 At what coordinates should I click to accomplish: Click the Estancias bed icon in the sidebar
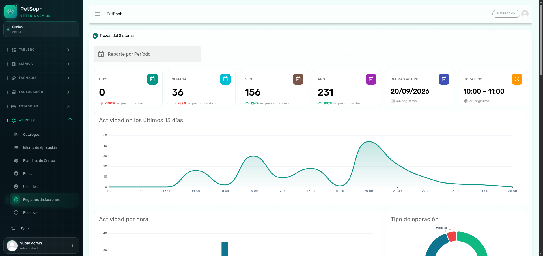14,106
